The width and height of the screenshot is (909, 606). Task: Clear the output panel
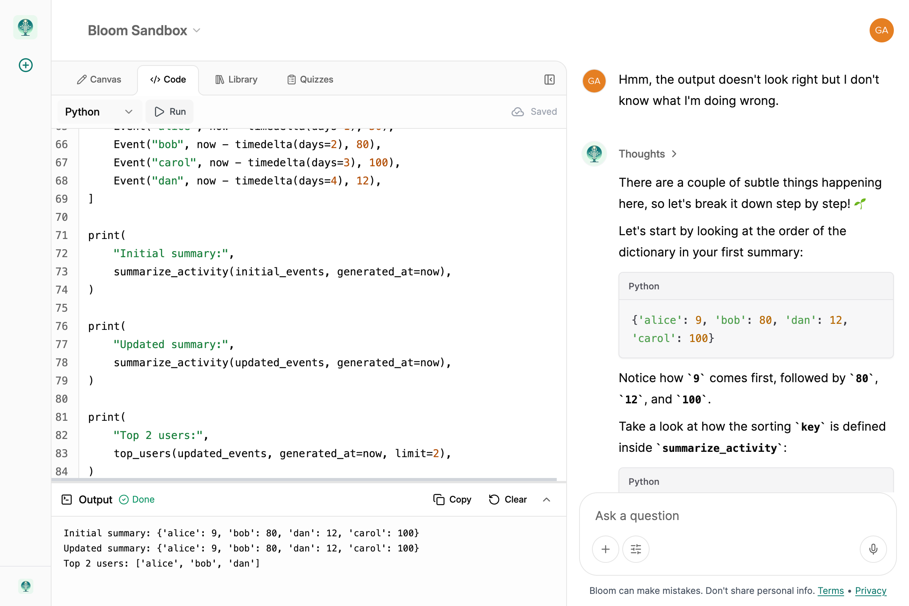(508, 499)
